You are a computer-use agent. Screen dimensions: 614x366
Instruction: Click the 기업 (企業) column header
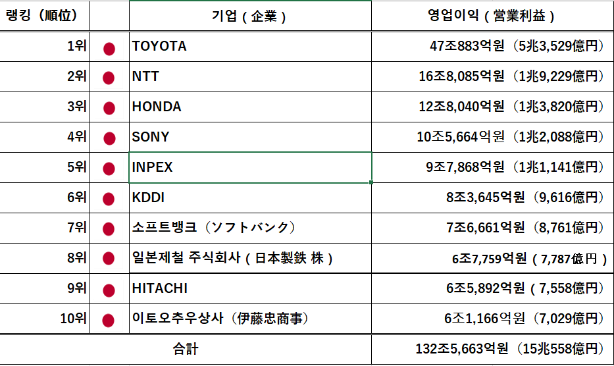[250, 16]
